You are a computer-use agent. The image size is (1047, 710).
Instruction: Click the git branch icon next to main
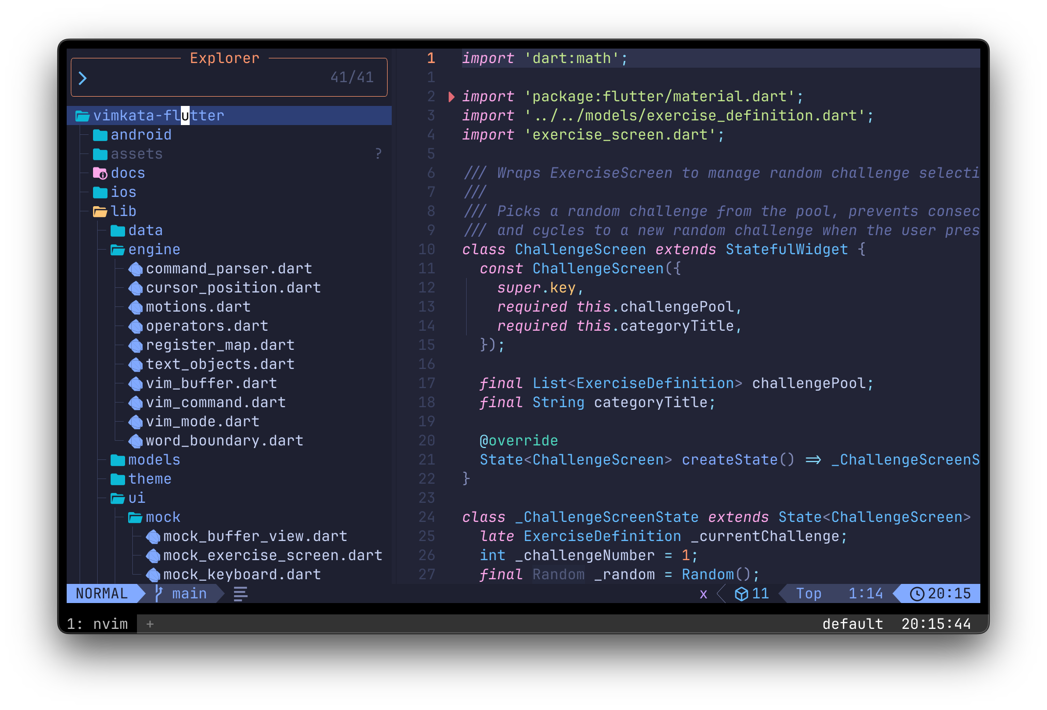click(158, 593)
